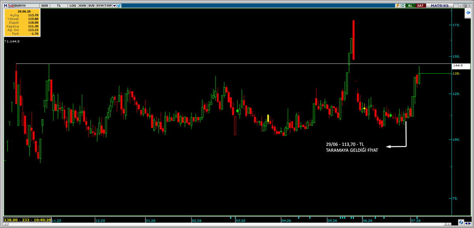Click the Matriks M logo icon
474x228 pixels.
[5, 6]
